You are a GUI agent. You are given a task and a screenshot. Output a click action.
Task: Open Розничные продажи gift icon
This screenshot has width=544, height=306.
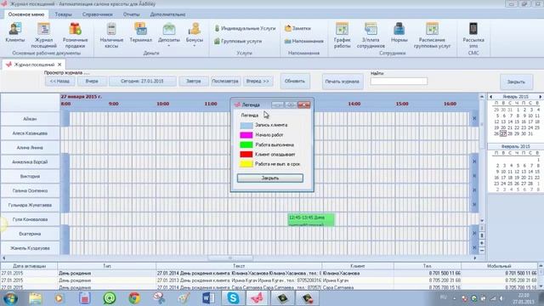[x=75, y=35]
